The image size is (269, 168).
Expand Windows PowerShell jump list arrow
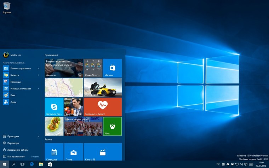point(38,88)
